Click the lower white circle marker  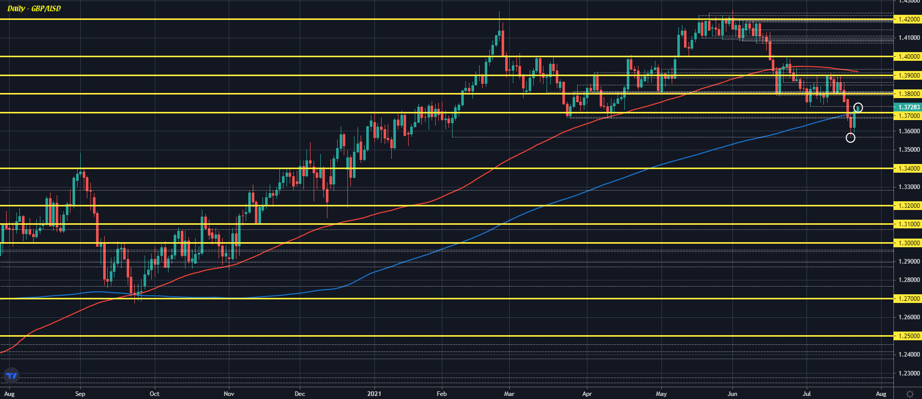(x=850, y=137)
